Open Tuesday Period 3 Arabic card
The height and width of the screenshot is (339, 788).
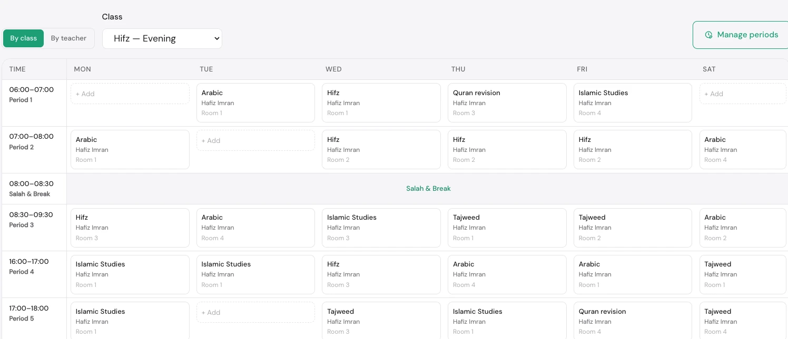point(255,228)
